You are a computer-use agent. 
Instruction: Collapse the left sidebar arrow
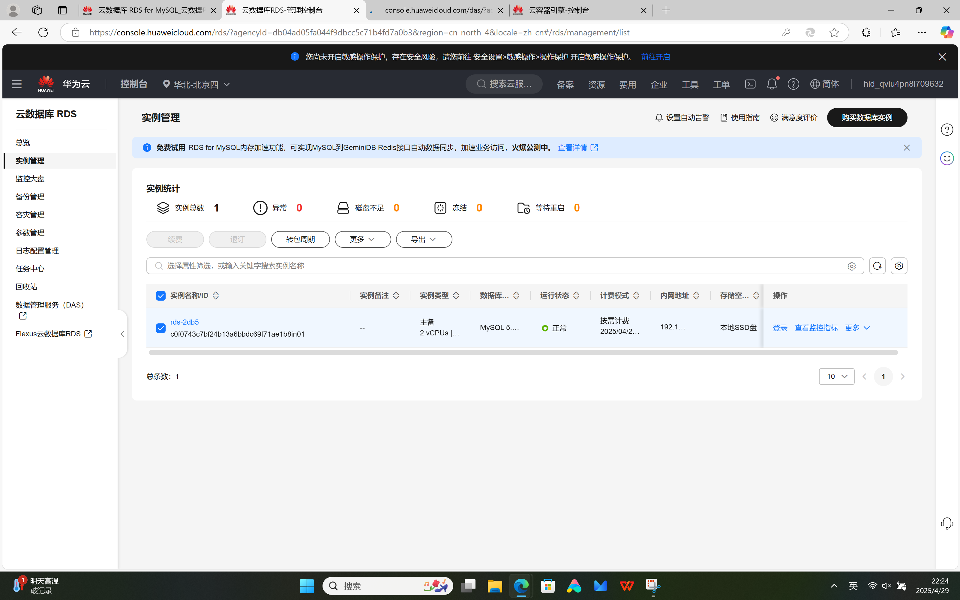coord(123,334)
